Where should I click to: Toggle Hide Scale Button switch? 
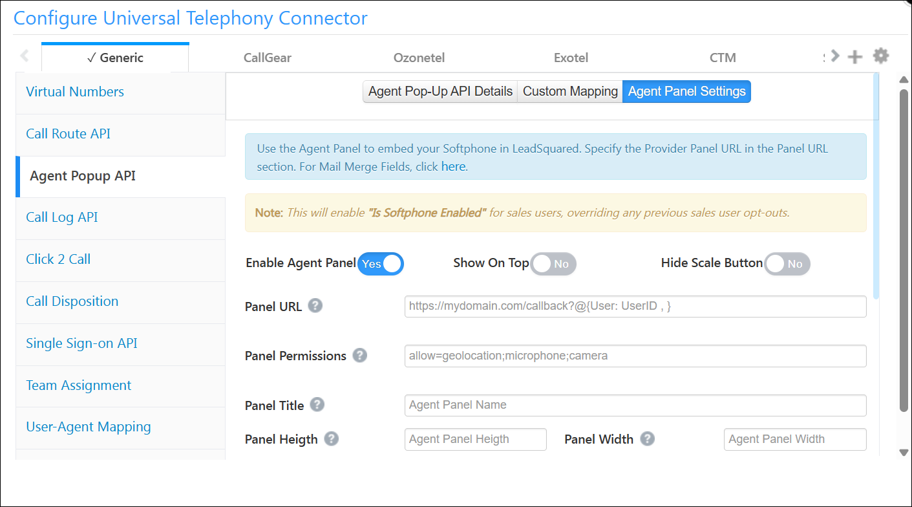[787, 264]
